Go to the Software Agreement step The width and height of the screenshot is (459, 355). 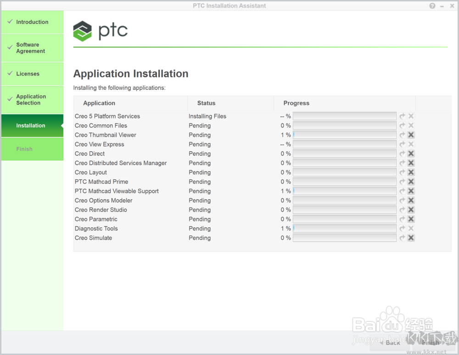tap(32, 48)
